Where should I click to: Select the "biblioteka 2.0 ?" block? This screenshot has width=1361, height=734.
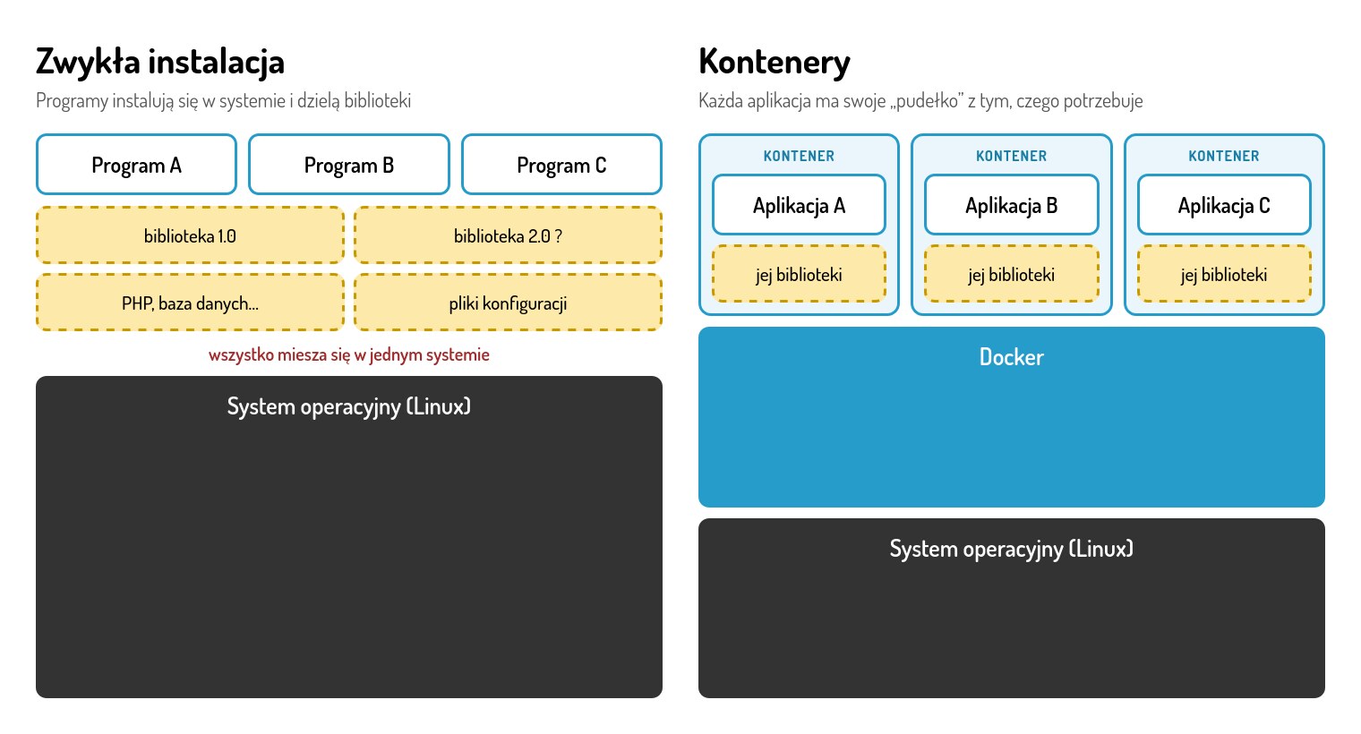(x=509, y=235)
